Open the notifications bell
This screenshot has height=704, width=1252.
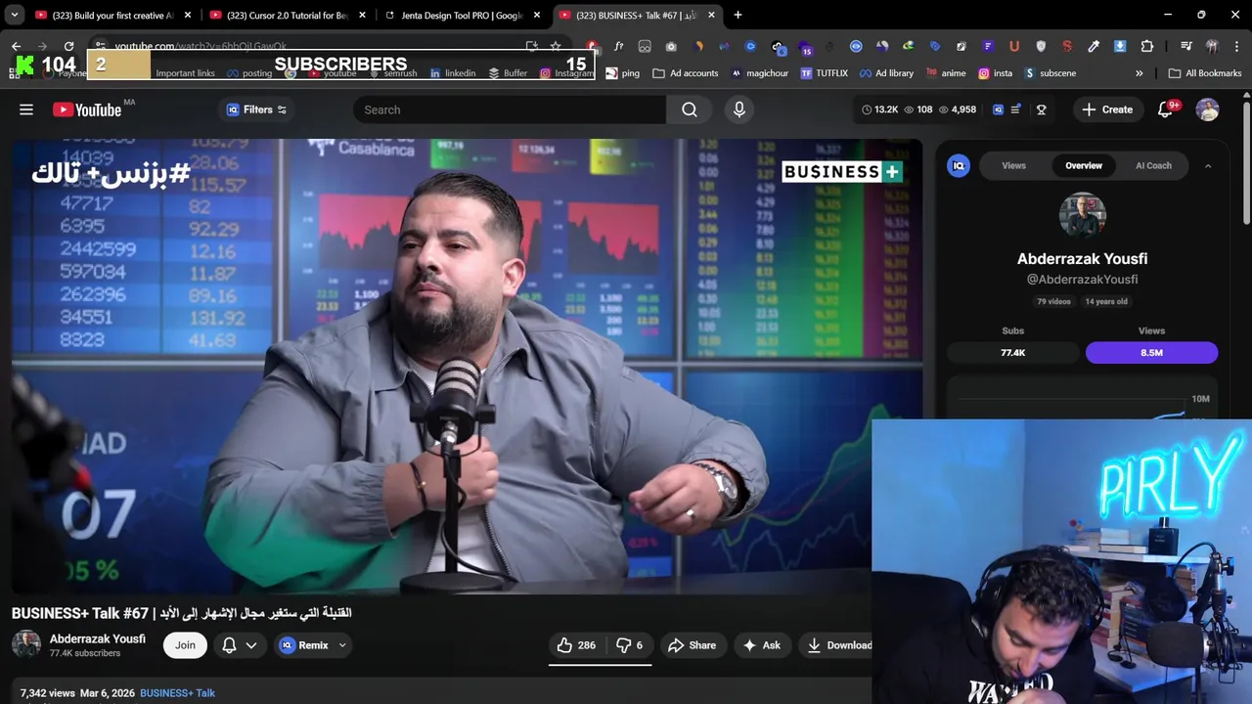(x=1165, y=110)
